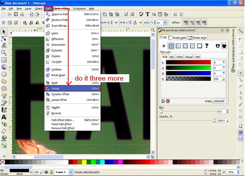Open the XML editor icon
245x176 pixels.
160,15
